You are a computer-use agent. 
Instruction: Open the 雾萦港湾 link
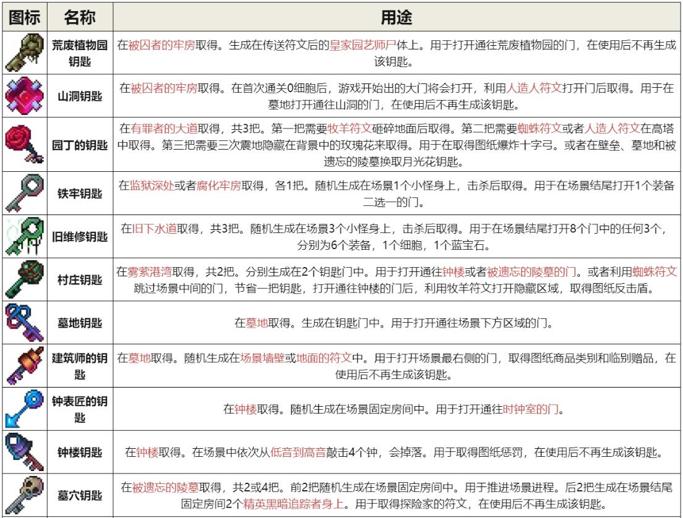(x=150, y=271)
